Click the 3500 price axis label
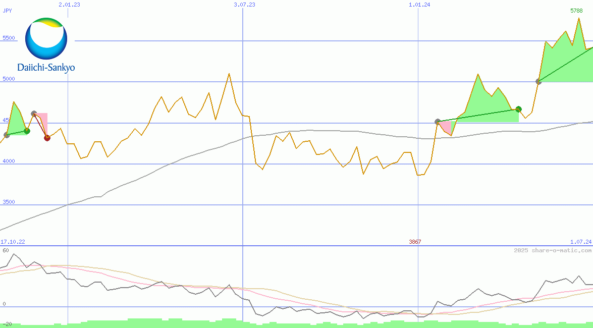Image resolution: width=593 pixels, height=328 pixels. (9, 202)
